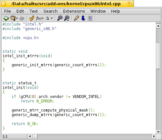Viewport: 162px width, 140px height.
Task: Click the green New Document icon
Action: 6,18
